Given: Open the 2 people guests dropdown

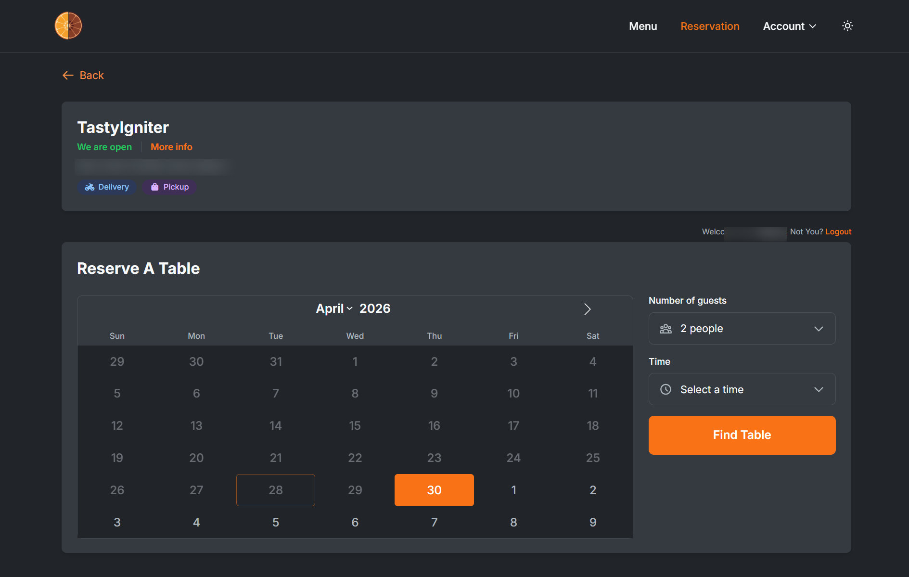Looking at the screenshot, I should [x=742, y=329].
